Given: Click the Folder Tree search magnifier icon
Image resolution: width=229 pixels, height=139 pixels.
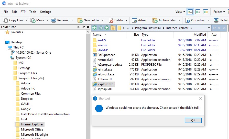Looking at the screenshot, I should pyautogui.click(x=78, y=27).
